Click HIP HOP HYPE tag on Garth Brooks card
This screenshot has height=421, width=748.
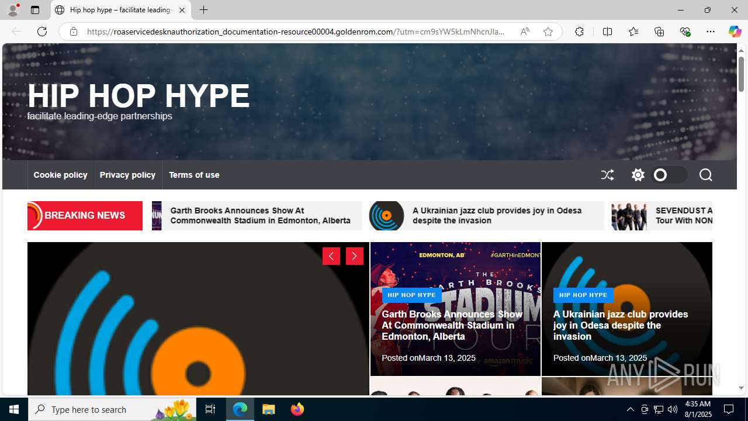(x=411, y=295)
